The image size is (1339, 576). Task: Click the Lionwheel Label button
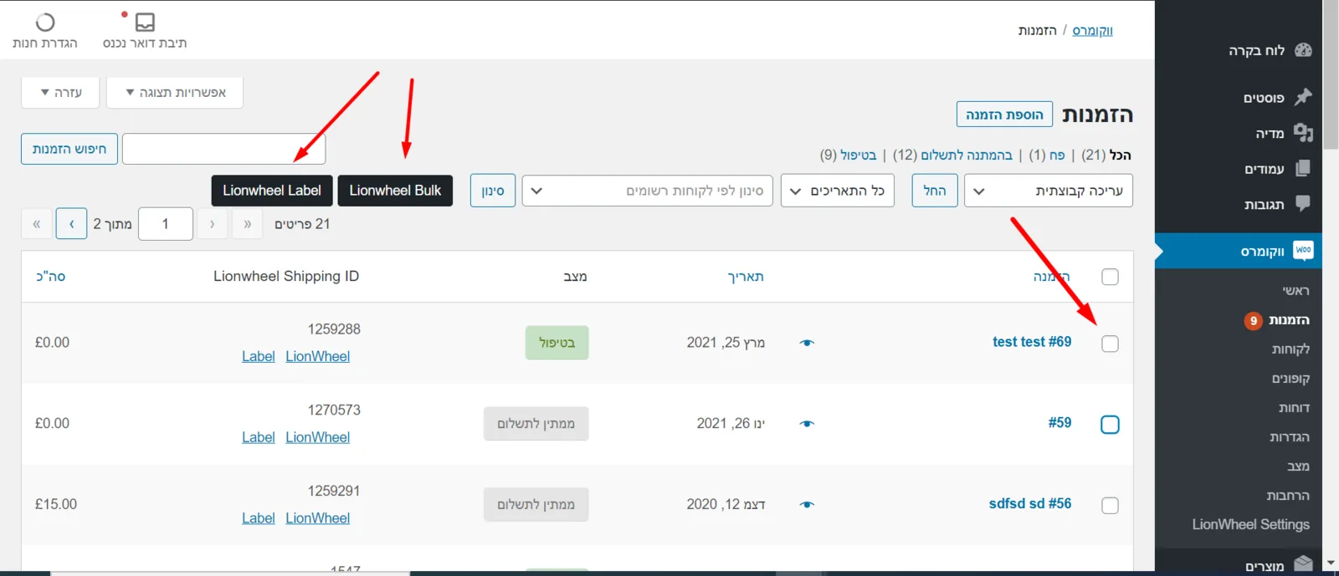[272, 191]
